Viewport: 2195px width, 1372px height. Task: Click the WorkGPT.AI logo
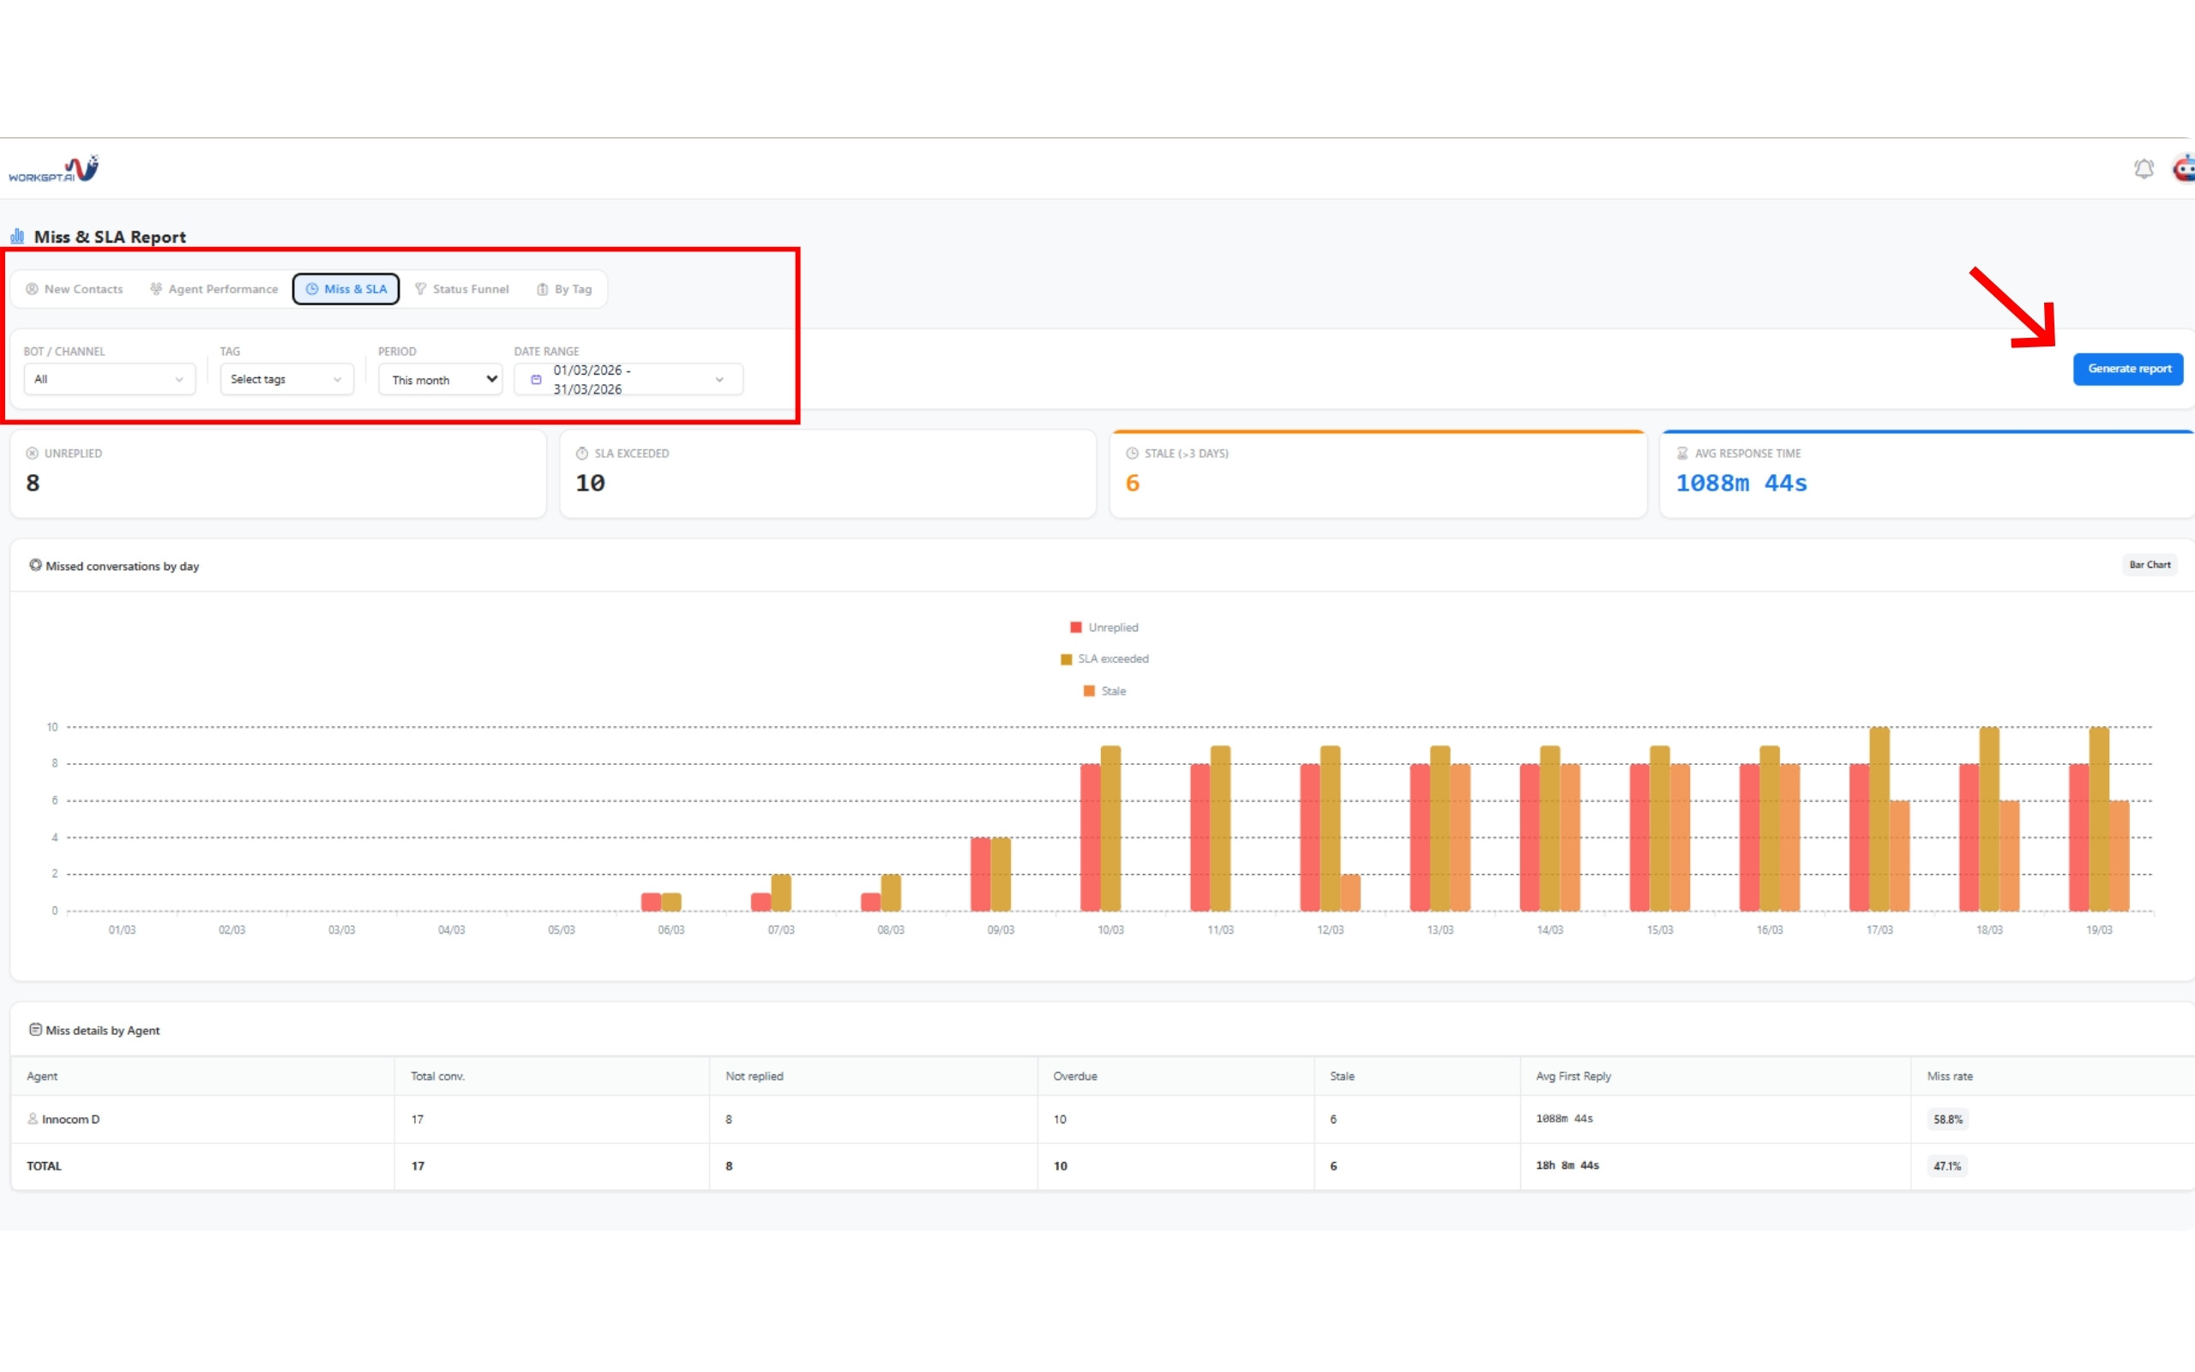(x=53, y=169)
